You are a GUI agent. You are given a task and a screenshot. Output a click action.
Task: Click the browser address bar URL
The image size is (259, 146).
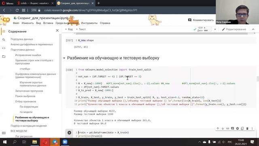click(91, 10)
